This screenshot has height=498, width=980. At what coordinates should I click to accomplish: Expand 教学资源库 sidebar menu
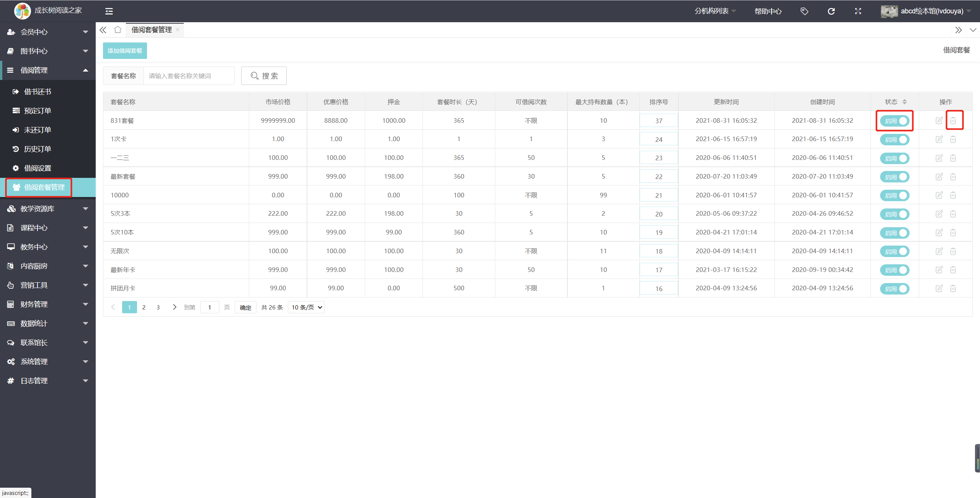[x=48, y=209]
